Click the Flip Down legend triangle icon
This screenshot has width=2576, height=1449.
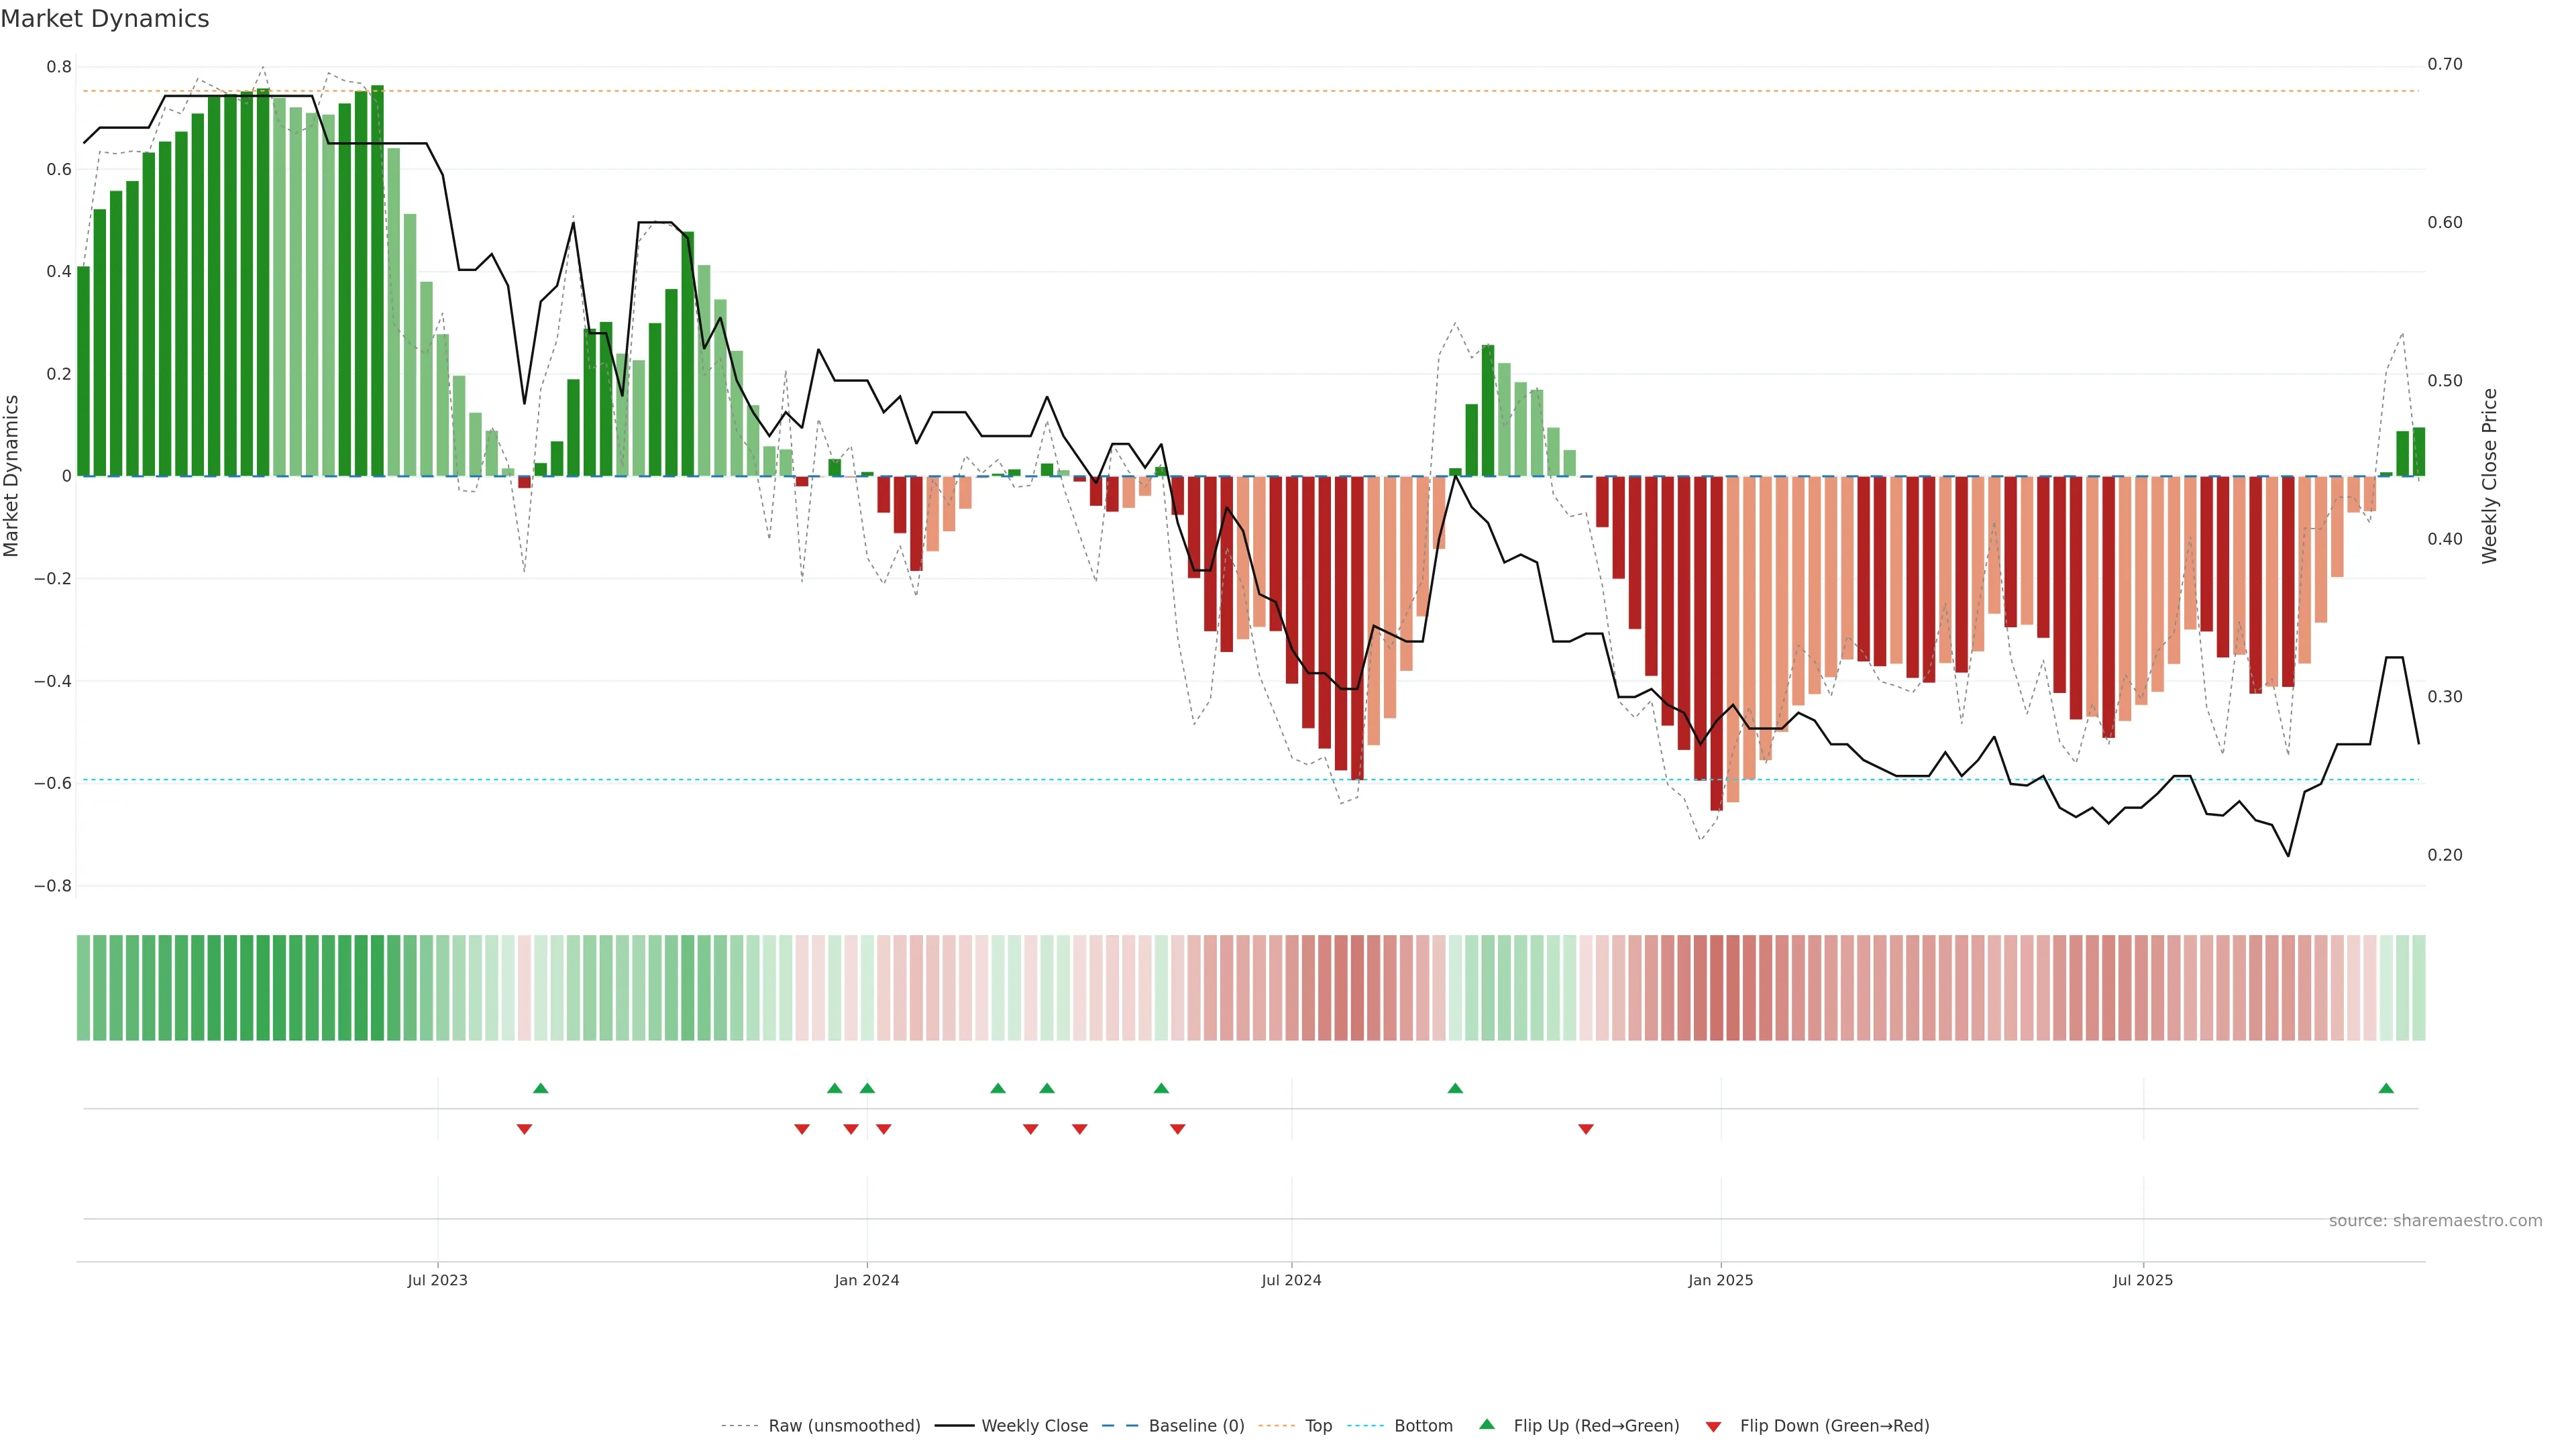coord(1713,1426)
